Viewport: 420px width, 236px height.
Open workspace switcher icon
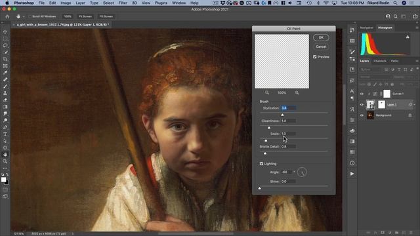pyautogui.click(x=404, y=16)
